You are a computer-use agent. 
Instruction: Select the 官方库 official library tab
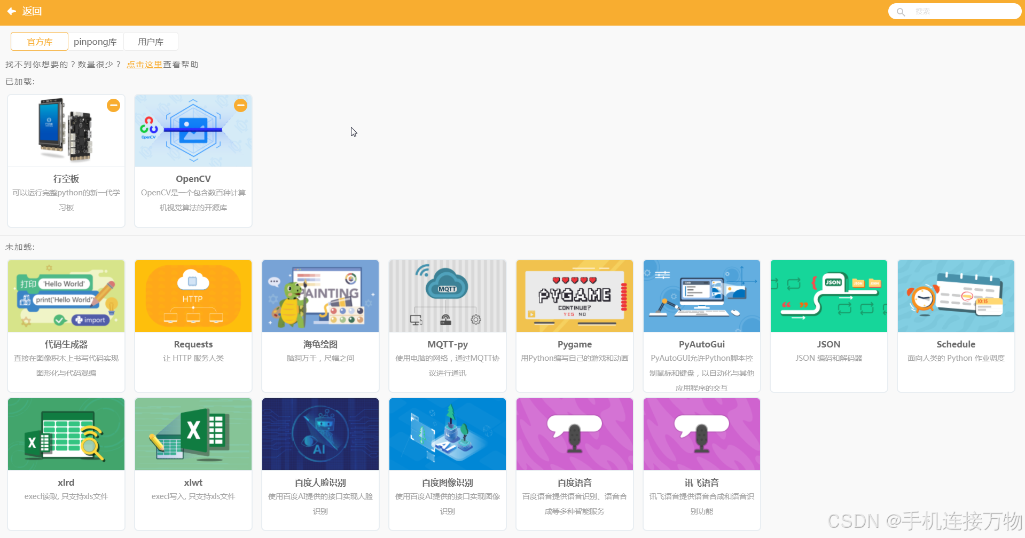38,41
